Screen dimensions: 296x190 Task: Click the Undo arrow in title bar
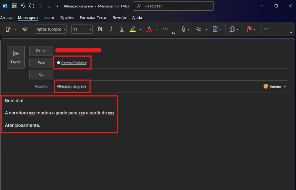[23, 6]
